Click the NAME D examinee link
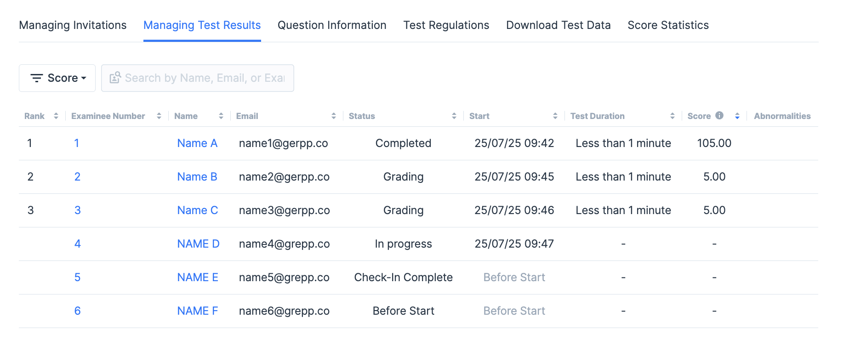 (x=198, y=244)
